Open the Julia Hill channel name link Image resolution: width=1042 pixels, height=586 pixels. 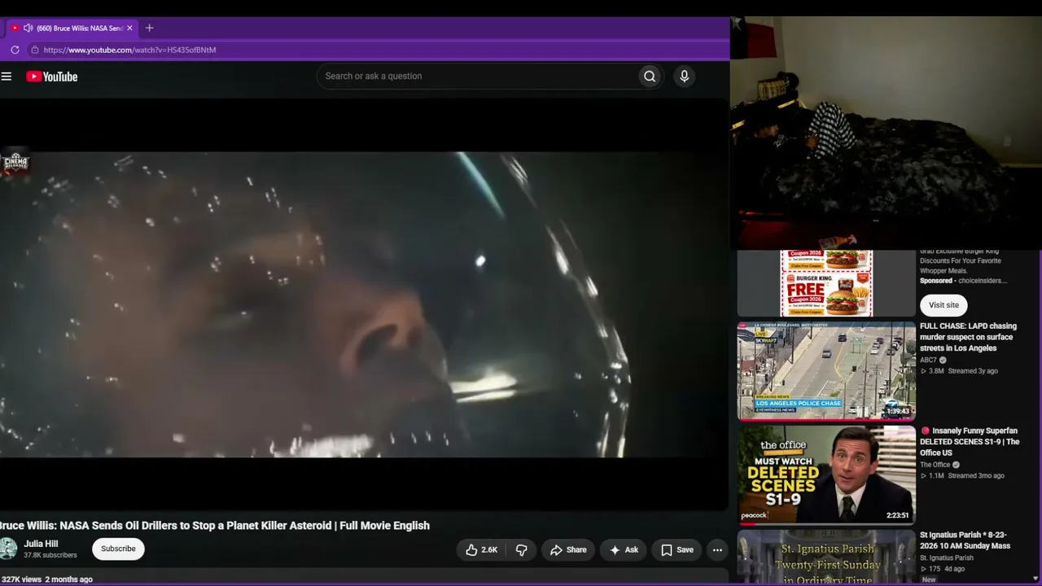41,544
